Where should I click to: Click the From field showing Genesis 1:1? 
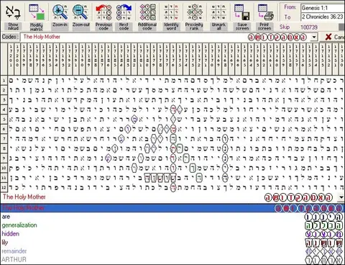(x=323, y=8)
